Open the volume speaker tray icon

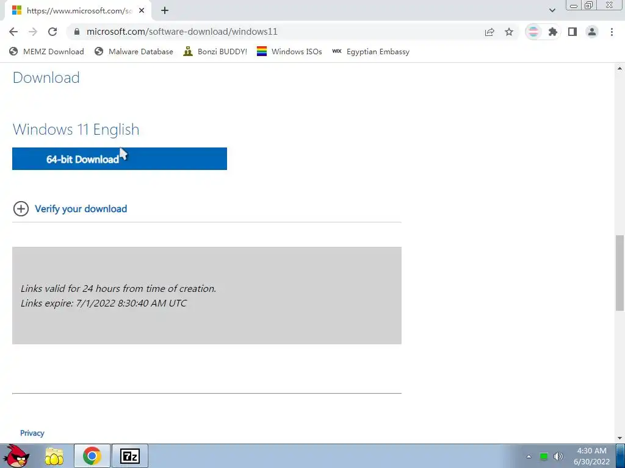[558, 456]
